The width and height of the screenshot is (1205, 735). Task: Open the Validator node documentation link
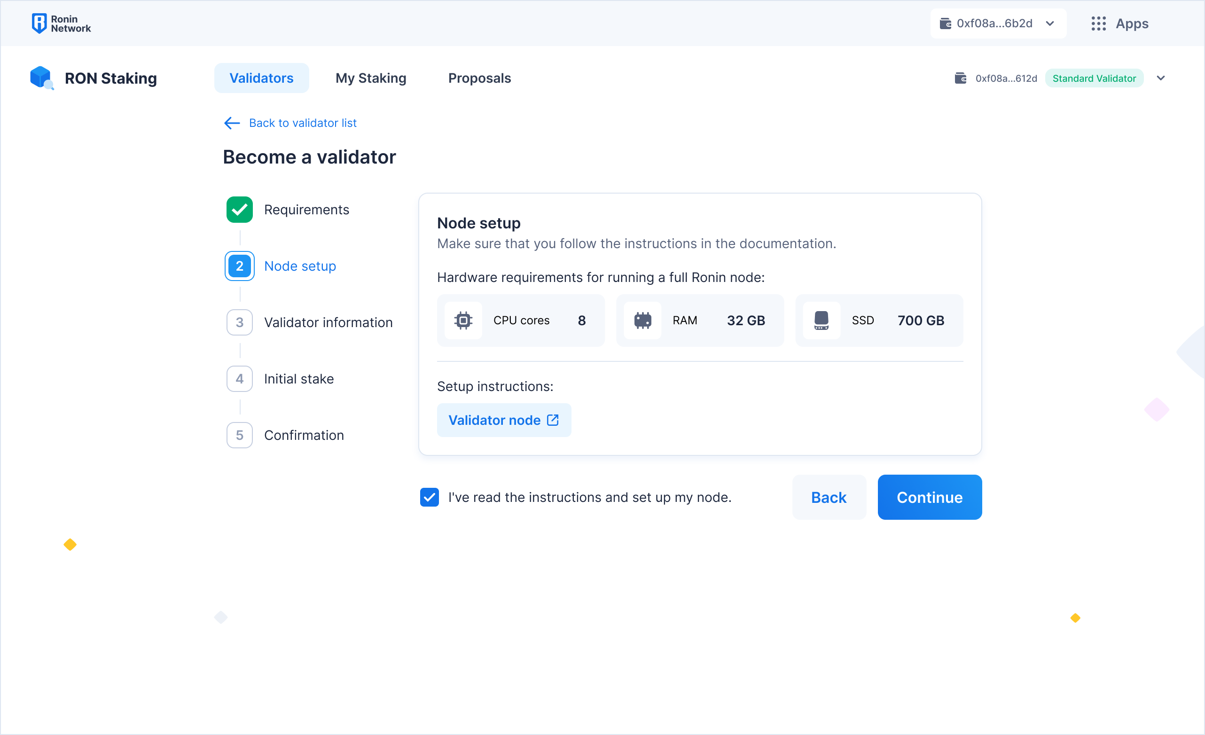pyautogui.click(x=503, y=420)
